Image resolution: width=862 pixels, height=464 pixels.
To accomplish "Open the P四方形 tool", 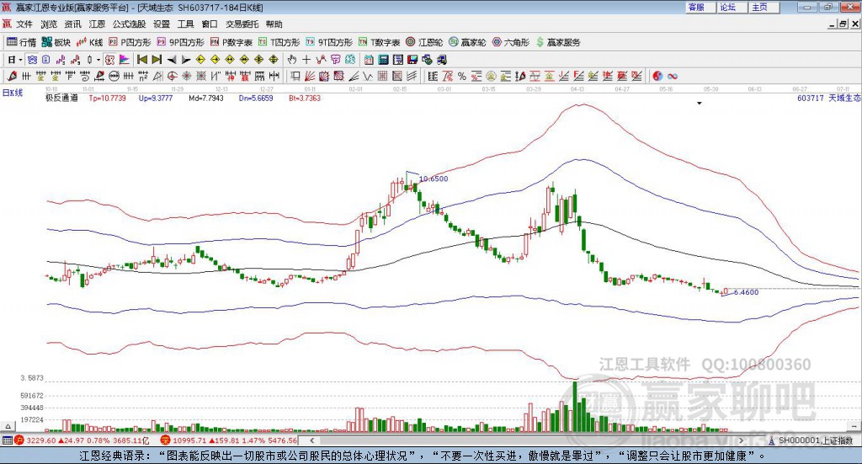I will click(130, 42).
